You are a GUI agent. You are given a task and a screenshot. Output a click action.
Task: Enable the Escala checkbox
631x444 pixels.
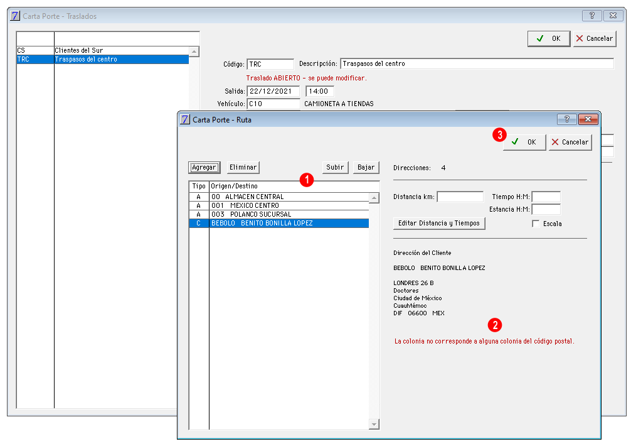(536, 224)
